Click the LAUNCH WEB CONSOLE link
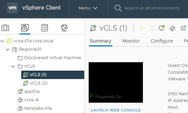Viewport: 188px width, 113px height. coord(116,110)
